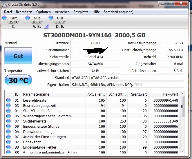The image size is (192, 159).
Task: Close the CrystalDiskInfo window
Action: 181,3
